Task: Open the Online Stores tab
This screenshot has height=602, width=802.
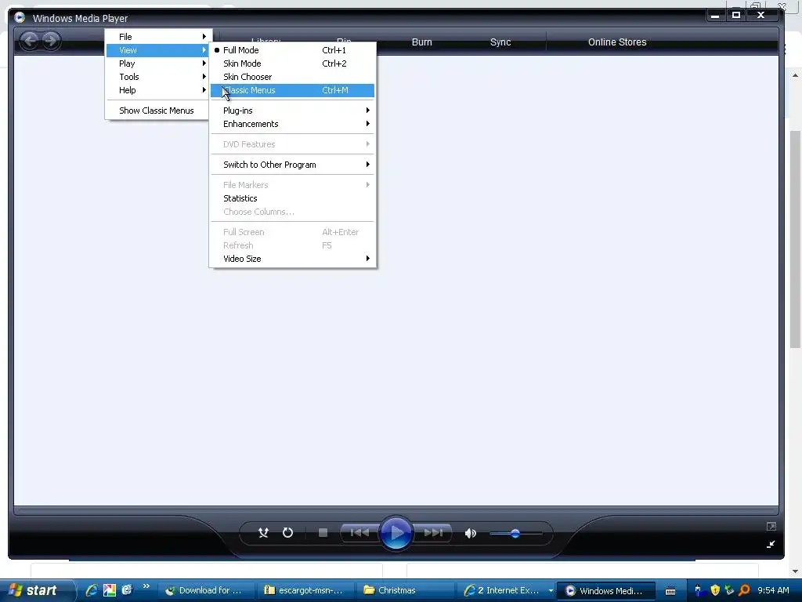Action: click(x=617, y=42)
